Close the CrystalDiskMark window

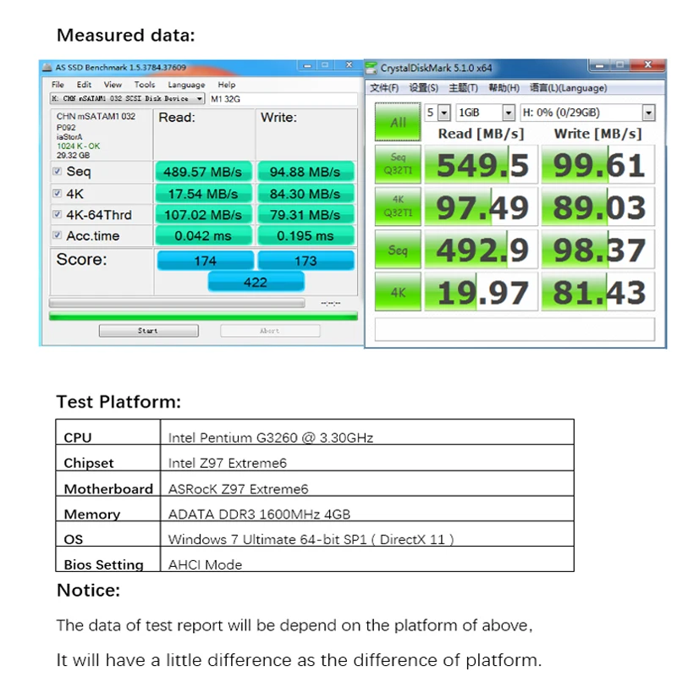click(647, 65)
